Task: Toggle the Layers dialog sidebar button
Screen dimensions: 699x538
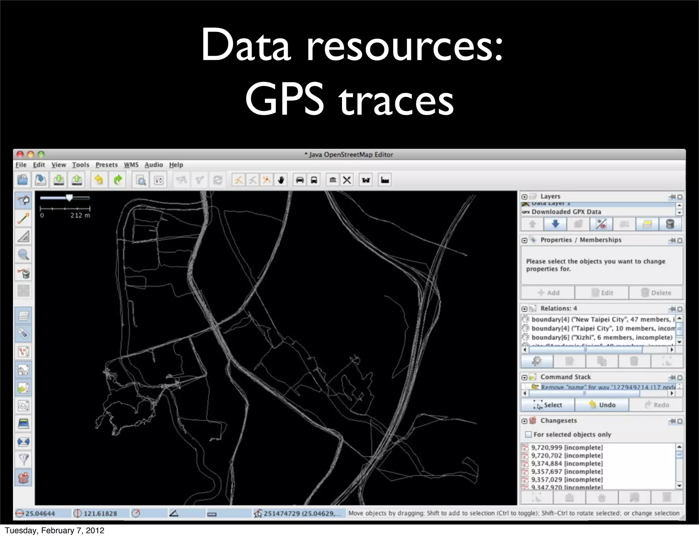Action: [x=23, y=316]
